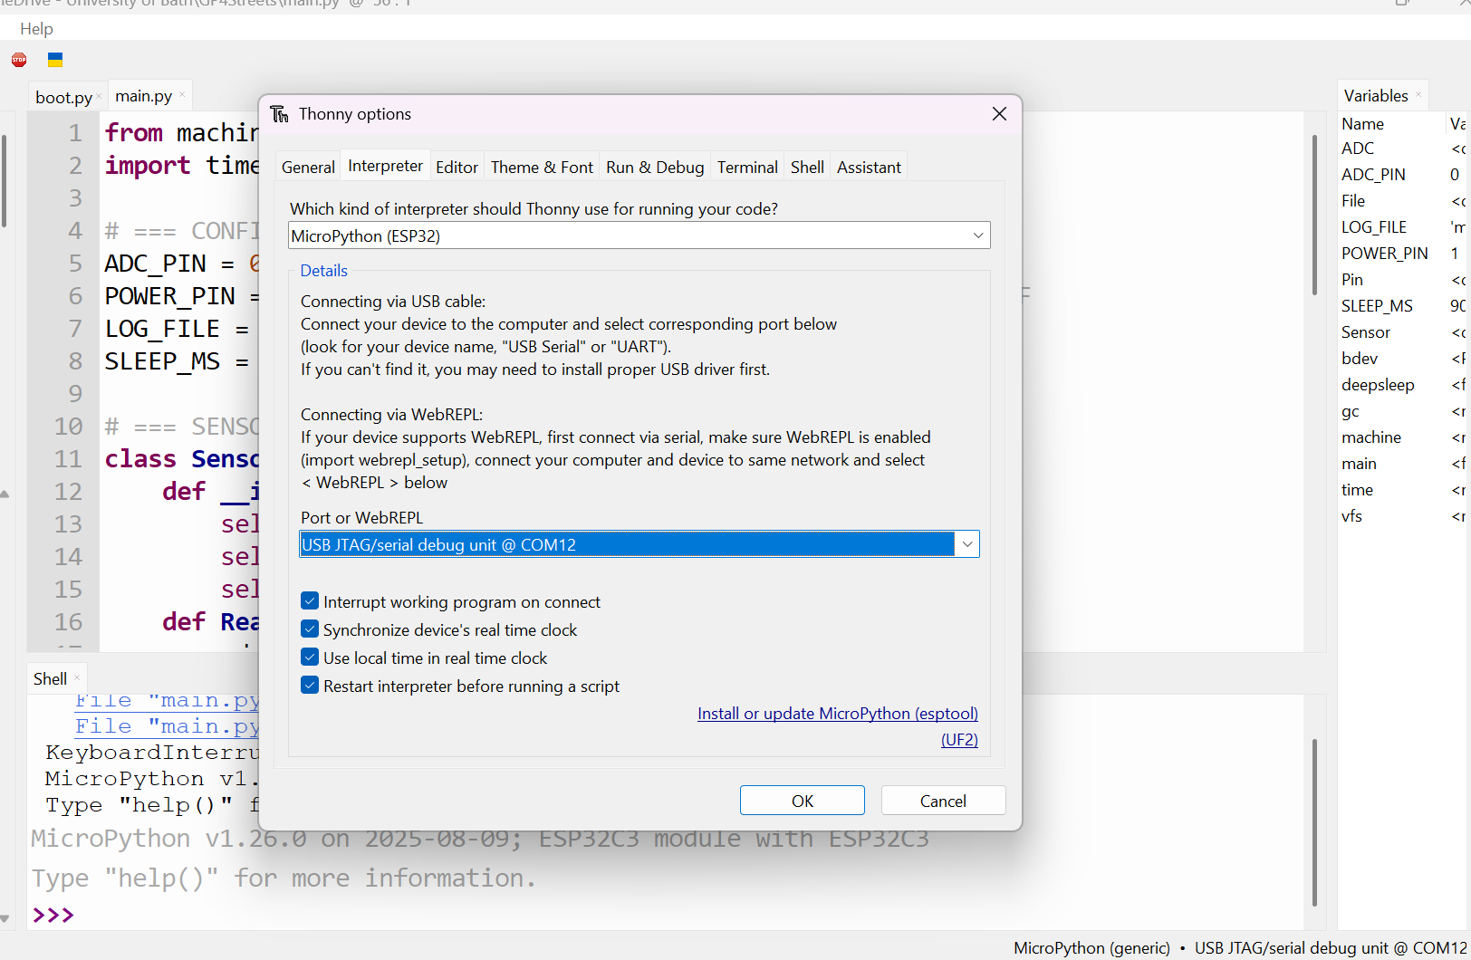Click the Shell panel vertical scrollbar
Viewport: 1471px width, 960px height.
[1314, 822]
